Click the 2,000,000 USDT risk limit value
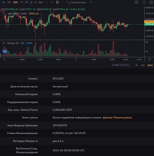 tap(62, 110)
